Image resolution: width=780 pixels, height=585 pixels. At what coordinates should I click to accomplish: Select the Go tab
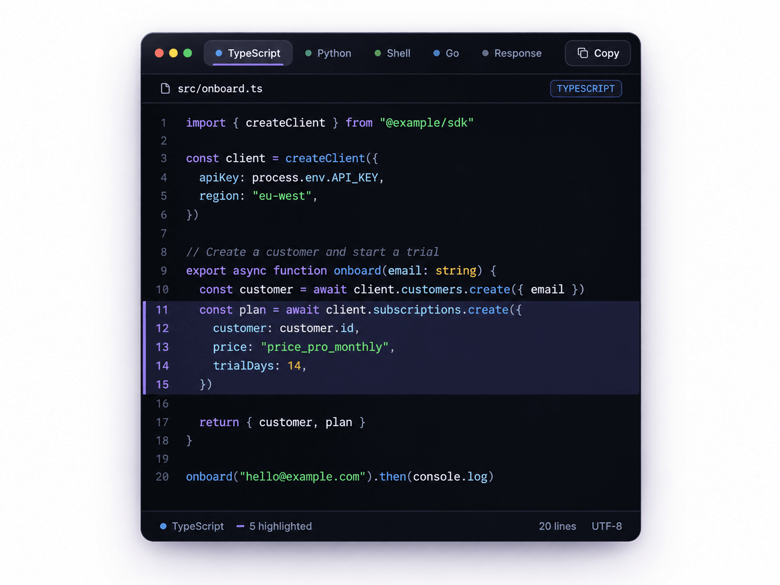(446, 53)
